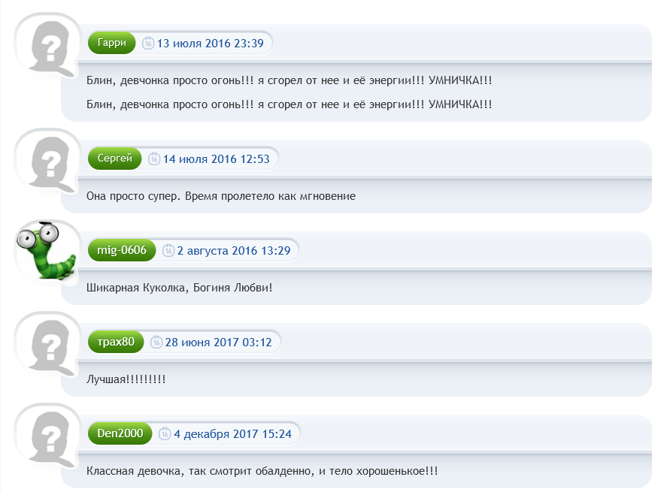Open mig-0606's green worm avatar
The height and width of the screenshot is (492, 664).
[x=47, y=251]
